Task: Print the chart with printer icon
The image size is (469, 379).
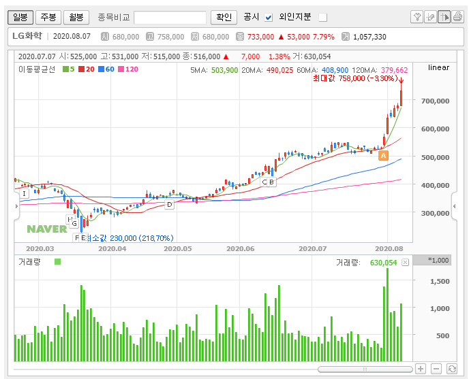Action: (x=457, y=17)
